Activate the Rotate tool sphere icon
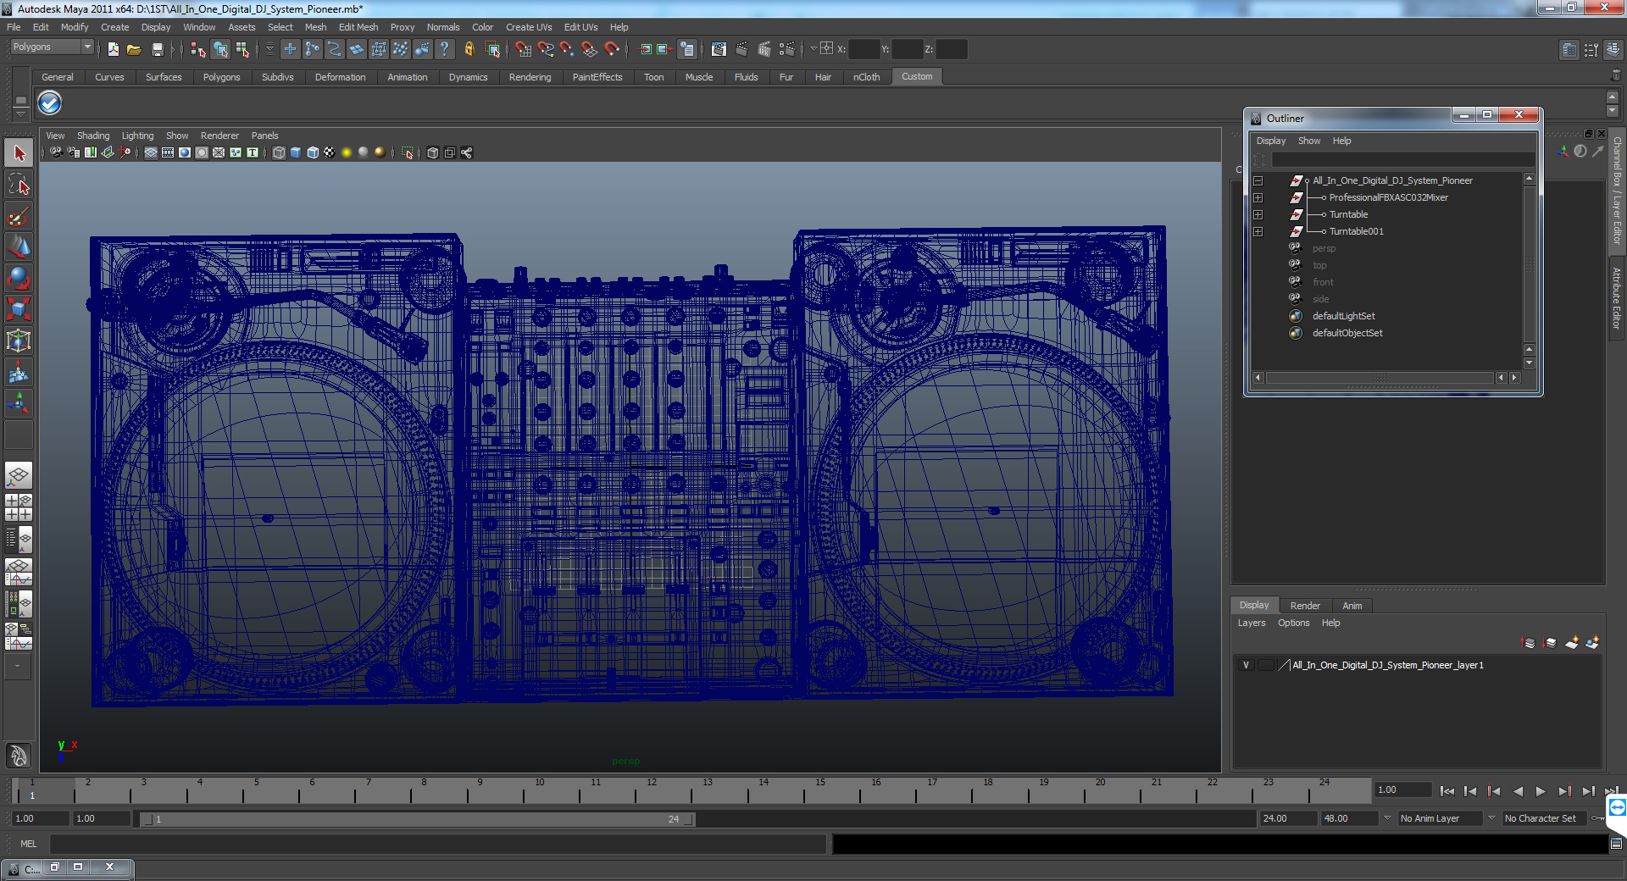1627x881 pixels. click(19, 278)
